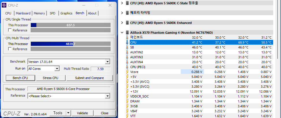Screen dimensions: 281x118
Task: Enable Single Thread Reference checkbox
Action: (10, 30)
